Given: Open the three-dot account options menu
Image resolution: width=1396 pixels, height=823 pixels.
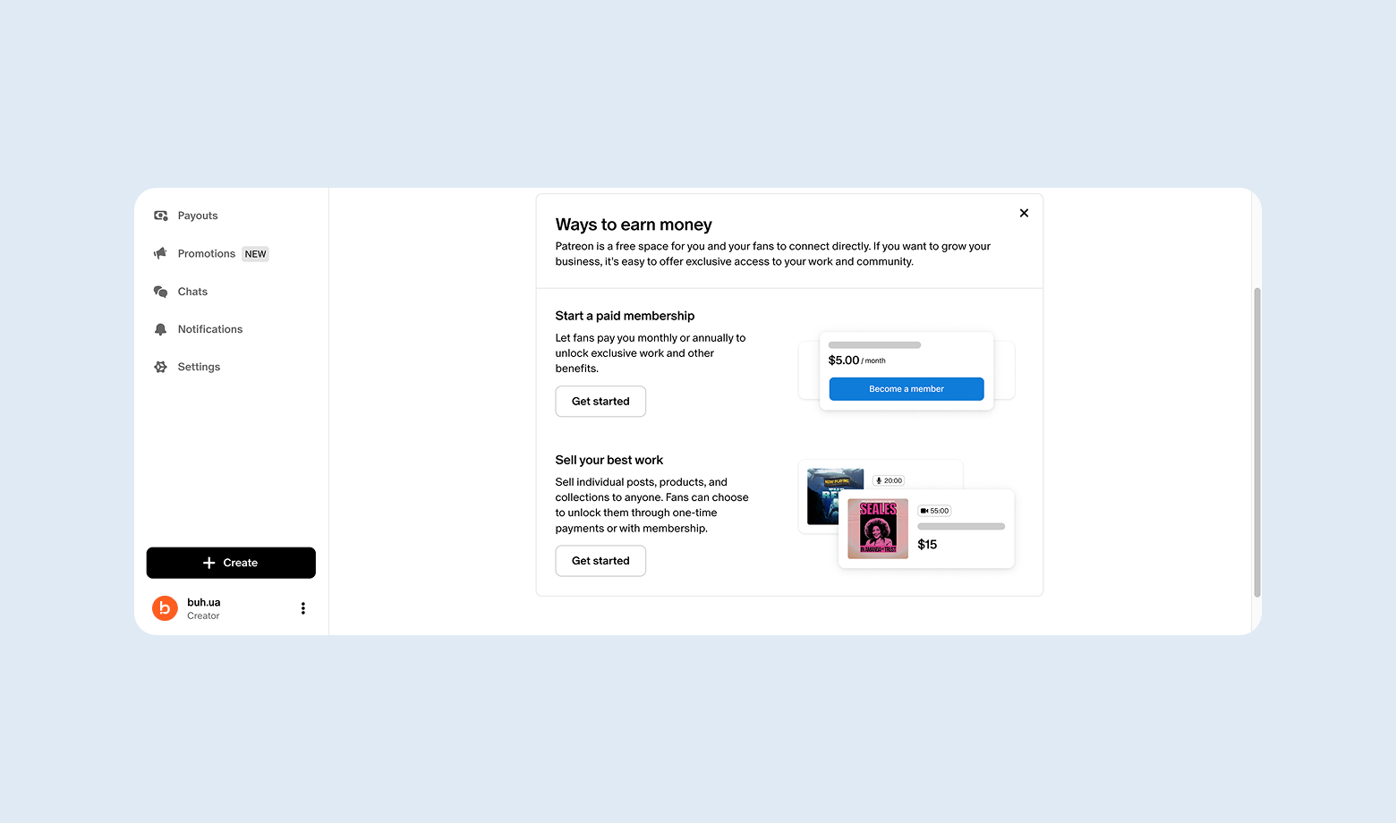Looking at the screenshot, I should [x=303, y=608].
